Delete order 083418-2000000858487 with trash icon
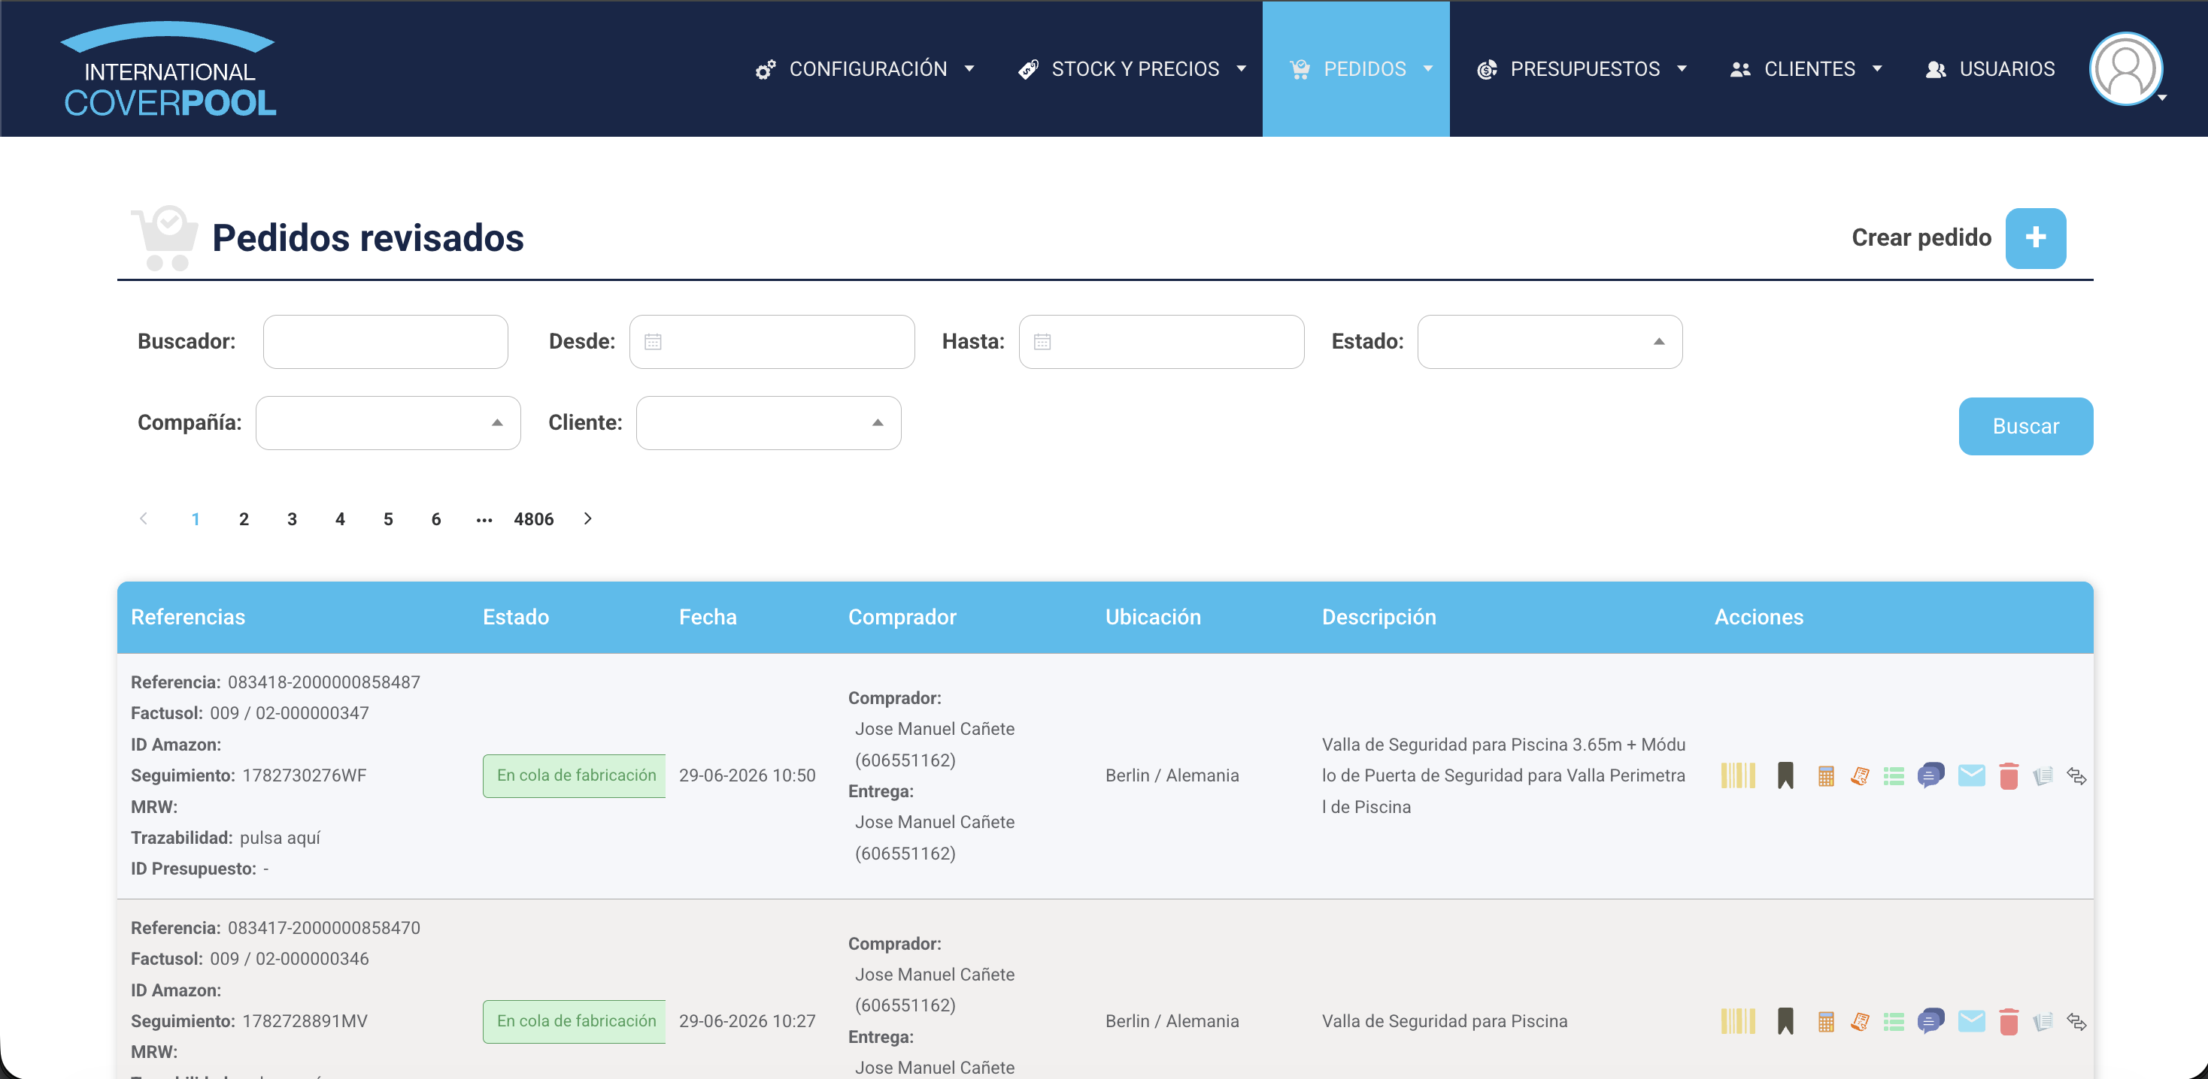Viewport: 2208px width, 1079px height. [2008, 776]
